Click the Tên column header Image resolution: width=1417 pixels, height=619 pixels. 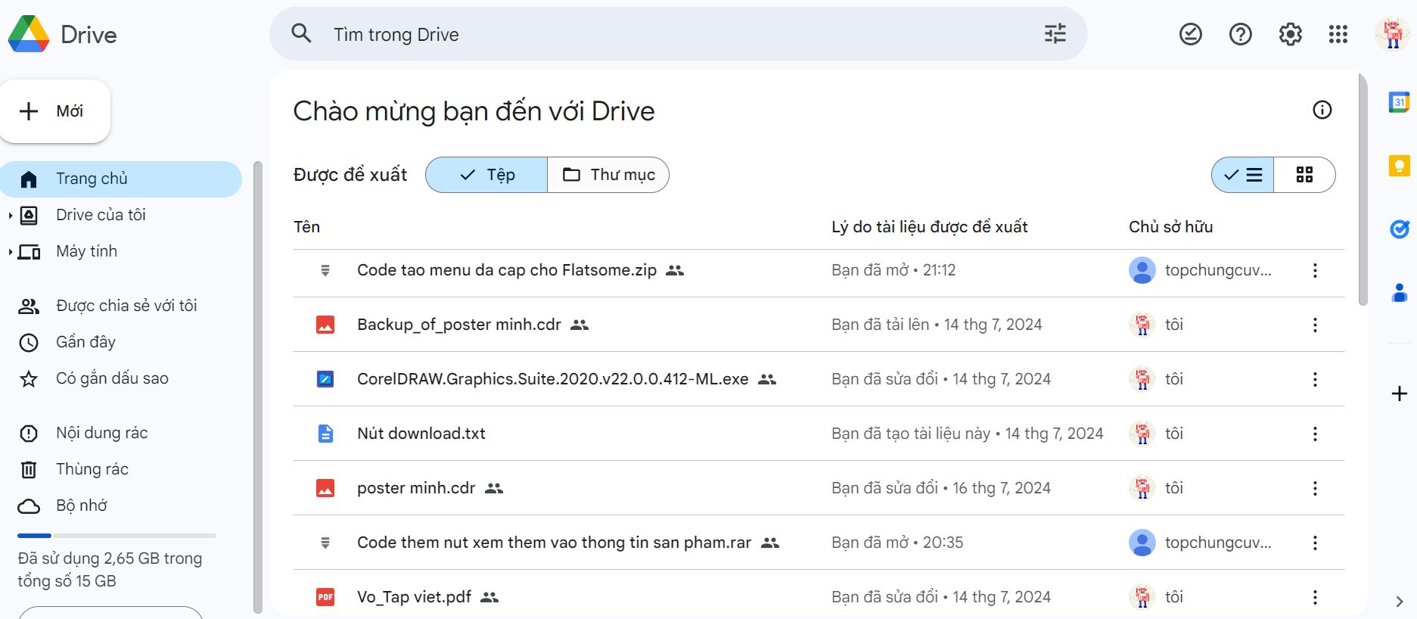pos(306,227)
